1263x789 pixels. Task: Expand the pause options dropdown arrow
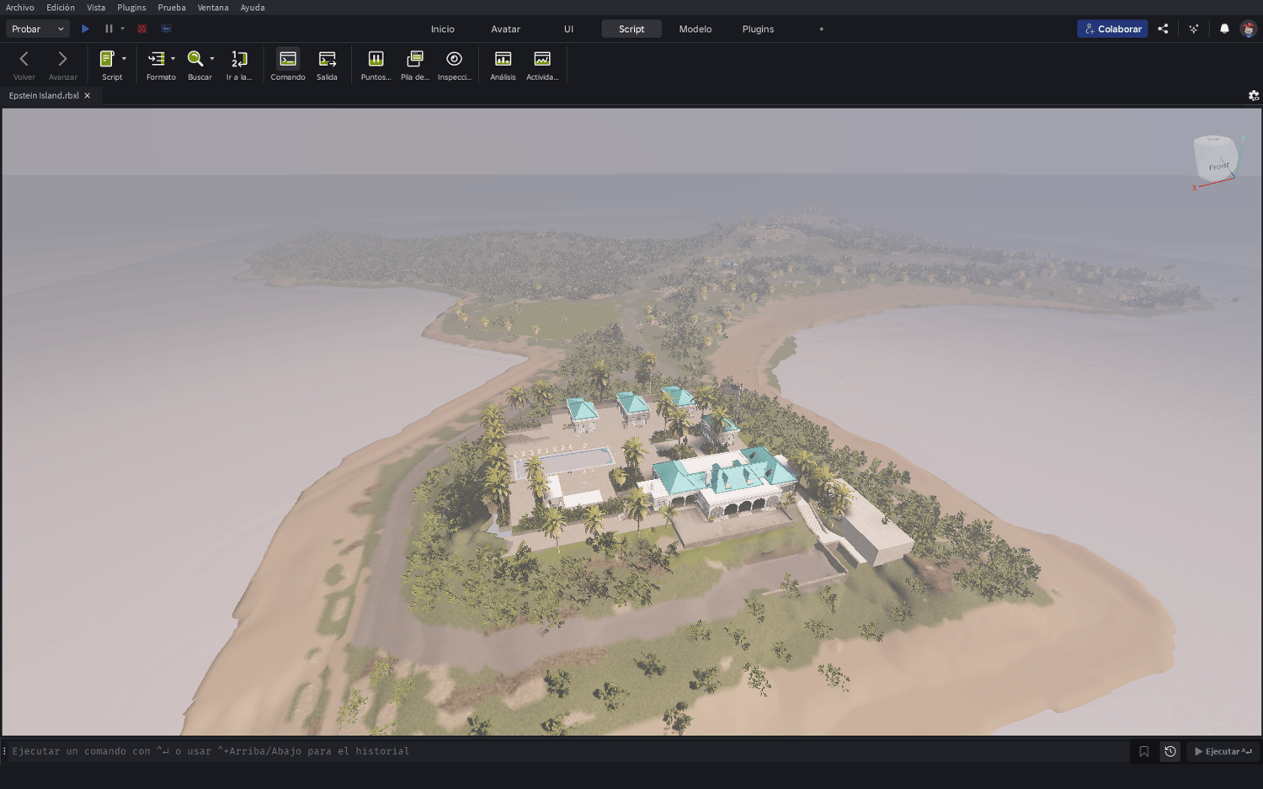(x=123, y=29)
